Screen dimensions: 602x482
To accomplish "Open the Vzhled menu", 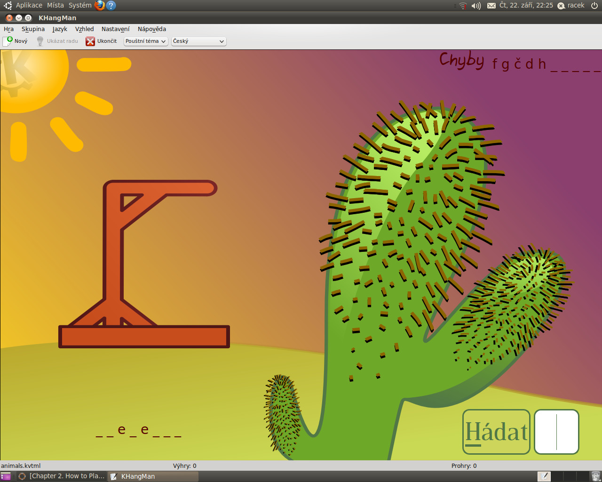I will [85, 29].
